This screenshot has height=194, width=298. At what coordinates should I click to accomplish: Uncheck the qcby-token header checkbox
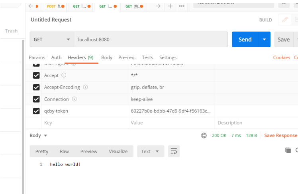coord(36,111)
